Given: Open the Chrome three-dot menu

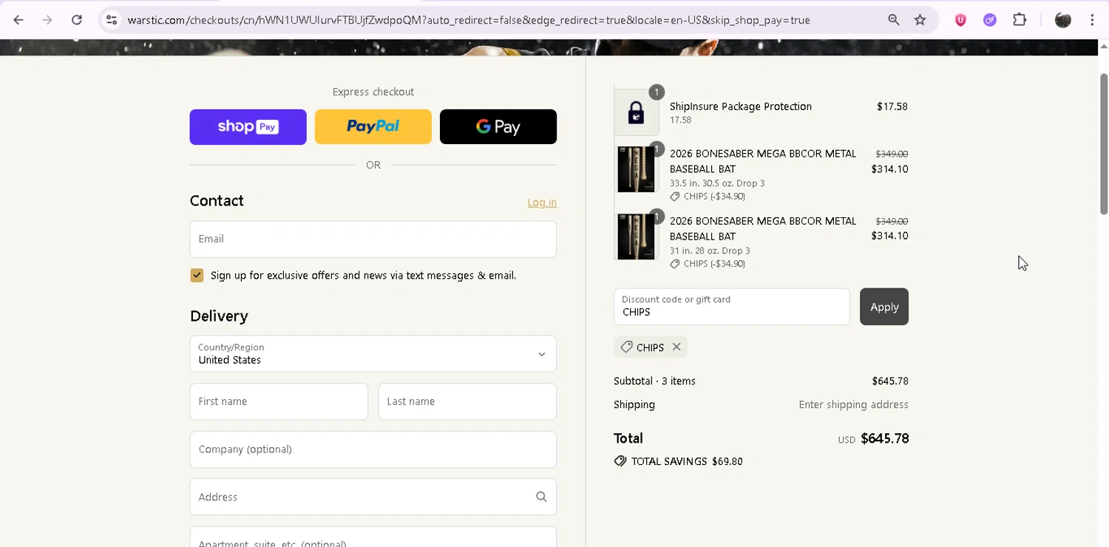Looking at the screenshot, I should coord(1092,20).
